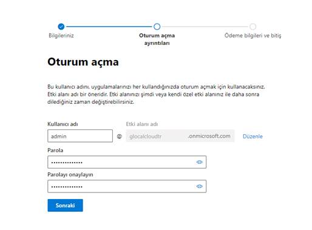Viewport: 312px width, 230px height.
Task: Click the Kullanıcı adı label
Action: pyautogui.click(x=63, y=124)
